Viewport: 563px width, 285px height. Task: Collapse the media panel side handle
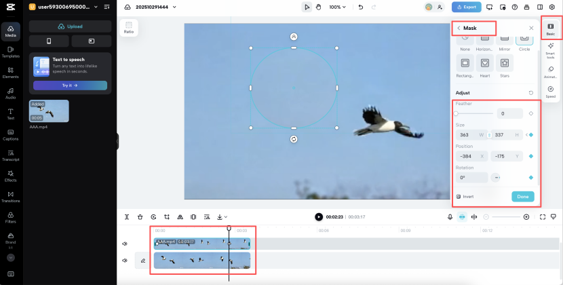point(117,142)
